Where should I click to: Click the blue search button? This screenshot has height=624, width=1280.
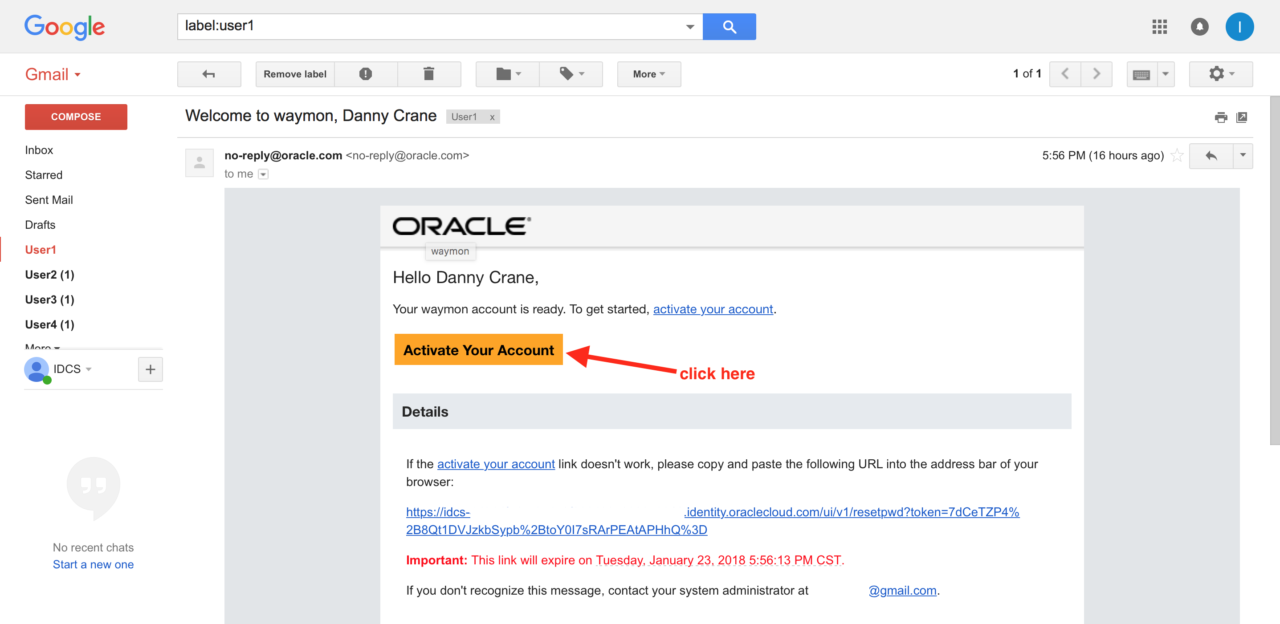click(729, 27)
